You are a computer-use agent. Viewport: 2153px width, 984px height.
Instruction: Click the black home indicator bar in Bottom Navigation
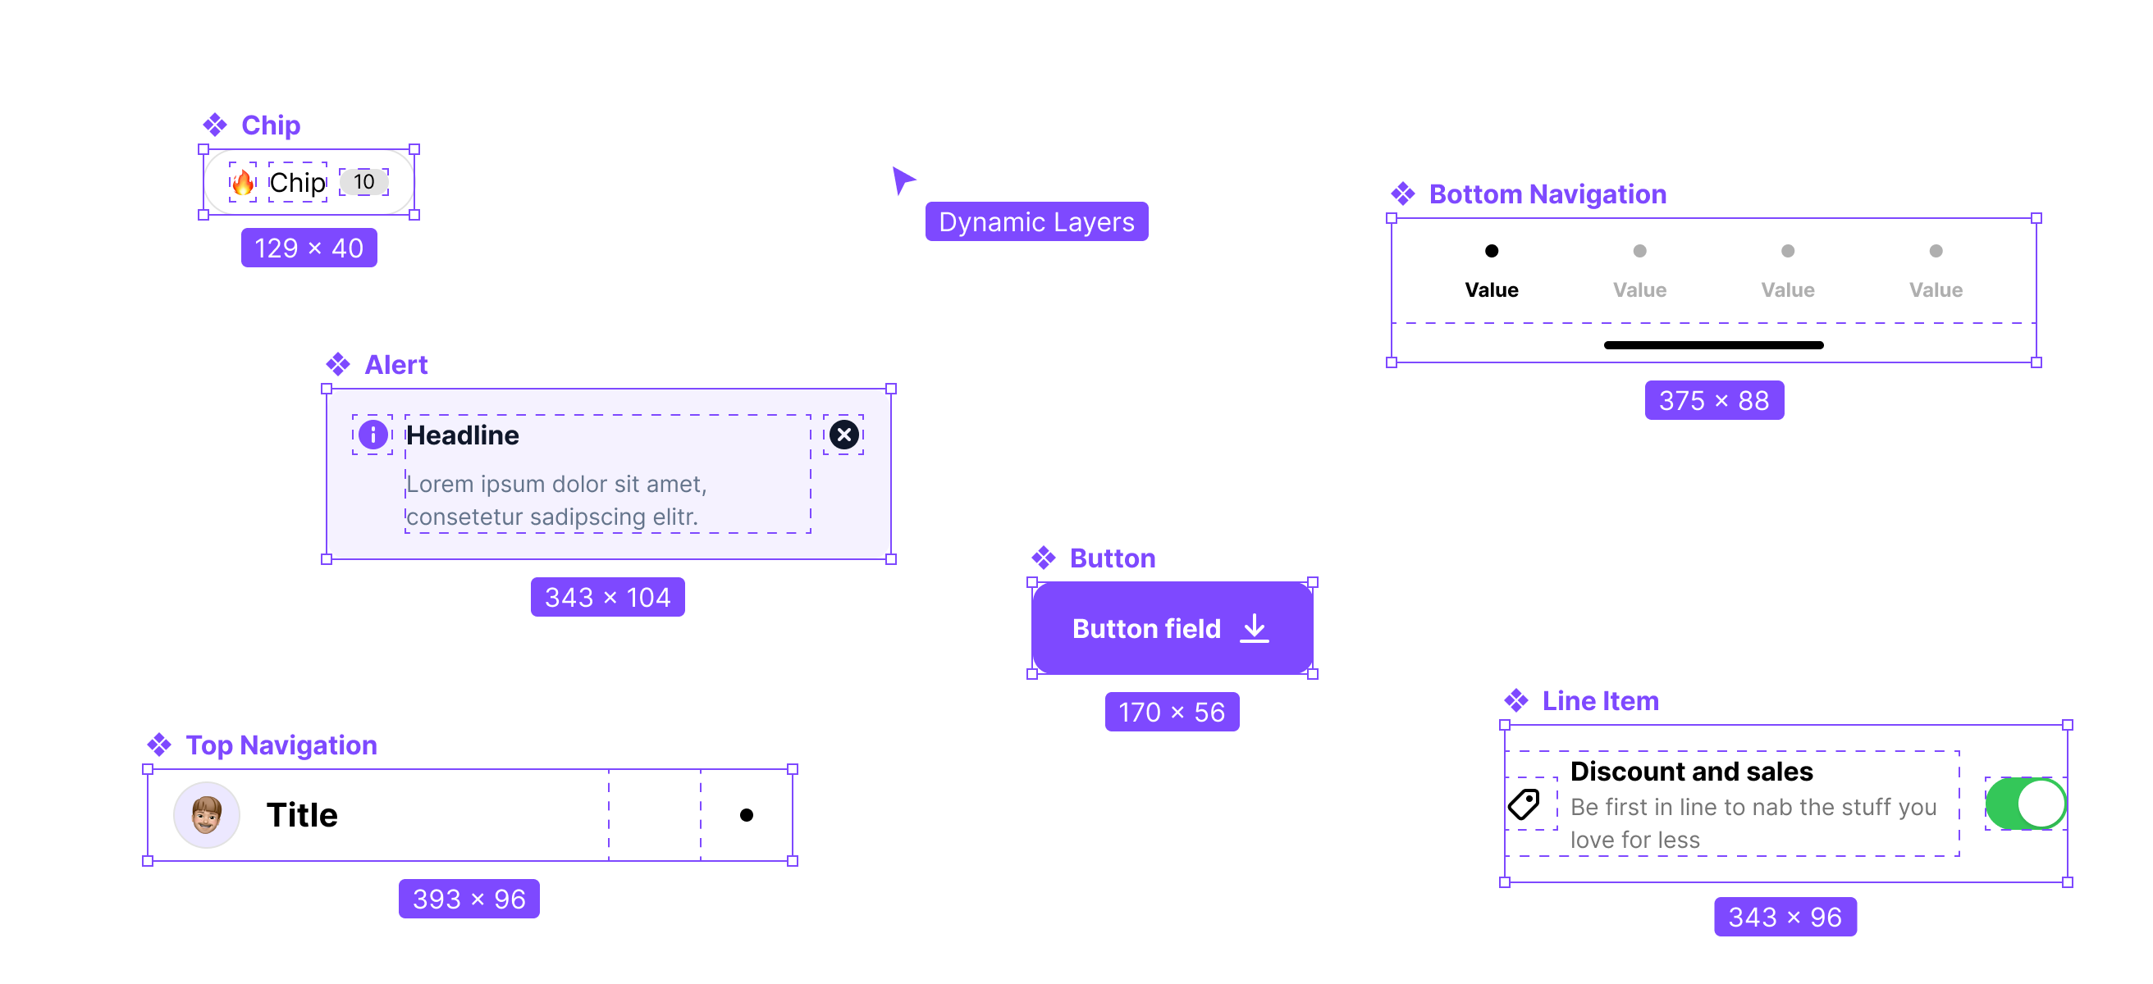point(1713,345)
